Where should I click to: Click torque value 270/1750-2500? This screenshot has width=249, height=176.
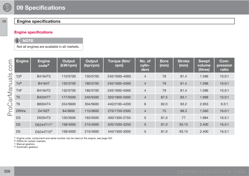119,111
